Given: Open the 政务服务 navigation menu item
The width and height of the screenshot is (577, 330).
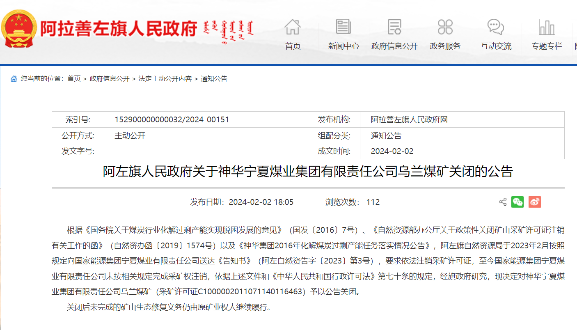Looking at the screenshot, I should (x=445, y=46).
